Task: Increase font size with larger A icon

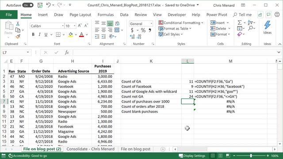Action: pyautogui.click(x=80, y=26)
